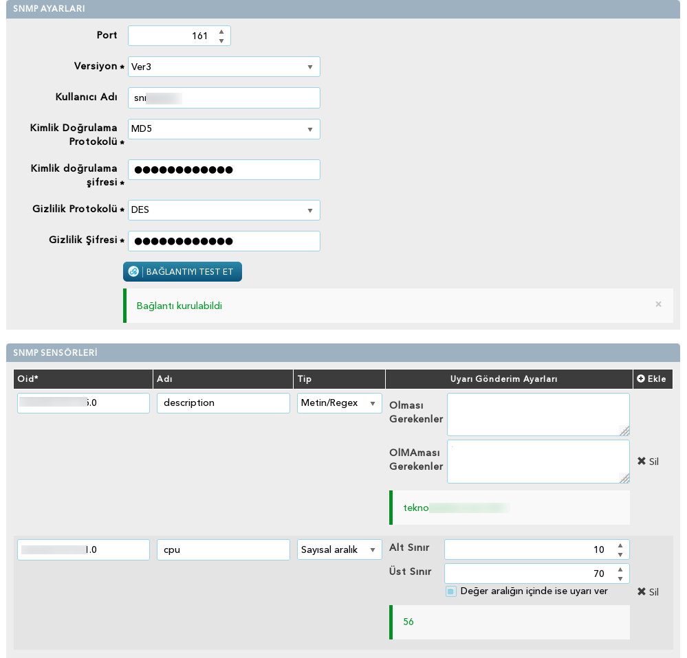The width and height of the screenshot is (687, 658).
Task: Increase the Port value with up arrow
Action: pyautogui.click(x=221, y=32)
